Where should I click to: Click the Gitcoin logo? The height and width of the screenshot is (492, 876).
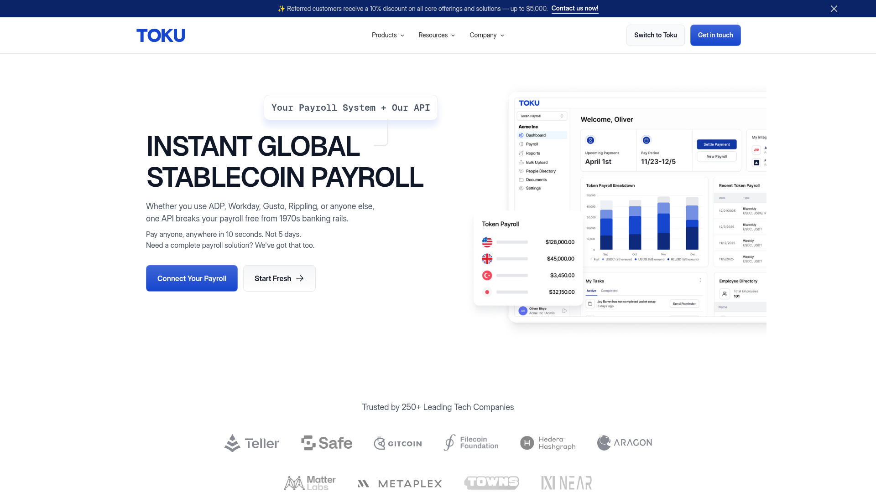click(x=397, y=443)
